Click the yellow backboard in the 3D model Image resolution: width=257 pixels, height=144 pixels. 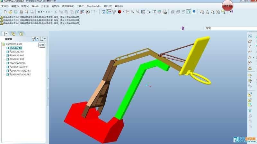click(195, 55)
